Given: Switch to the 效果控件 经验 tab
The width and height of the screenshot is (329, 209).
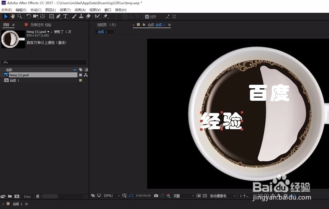Looking at the screenshot, I should pos(41,25).
